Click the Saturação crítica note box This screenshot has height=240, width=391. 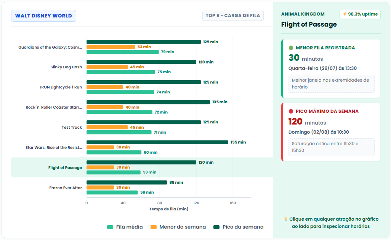pos(332,147)
